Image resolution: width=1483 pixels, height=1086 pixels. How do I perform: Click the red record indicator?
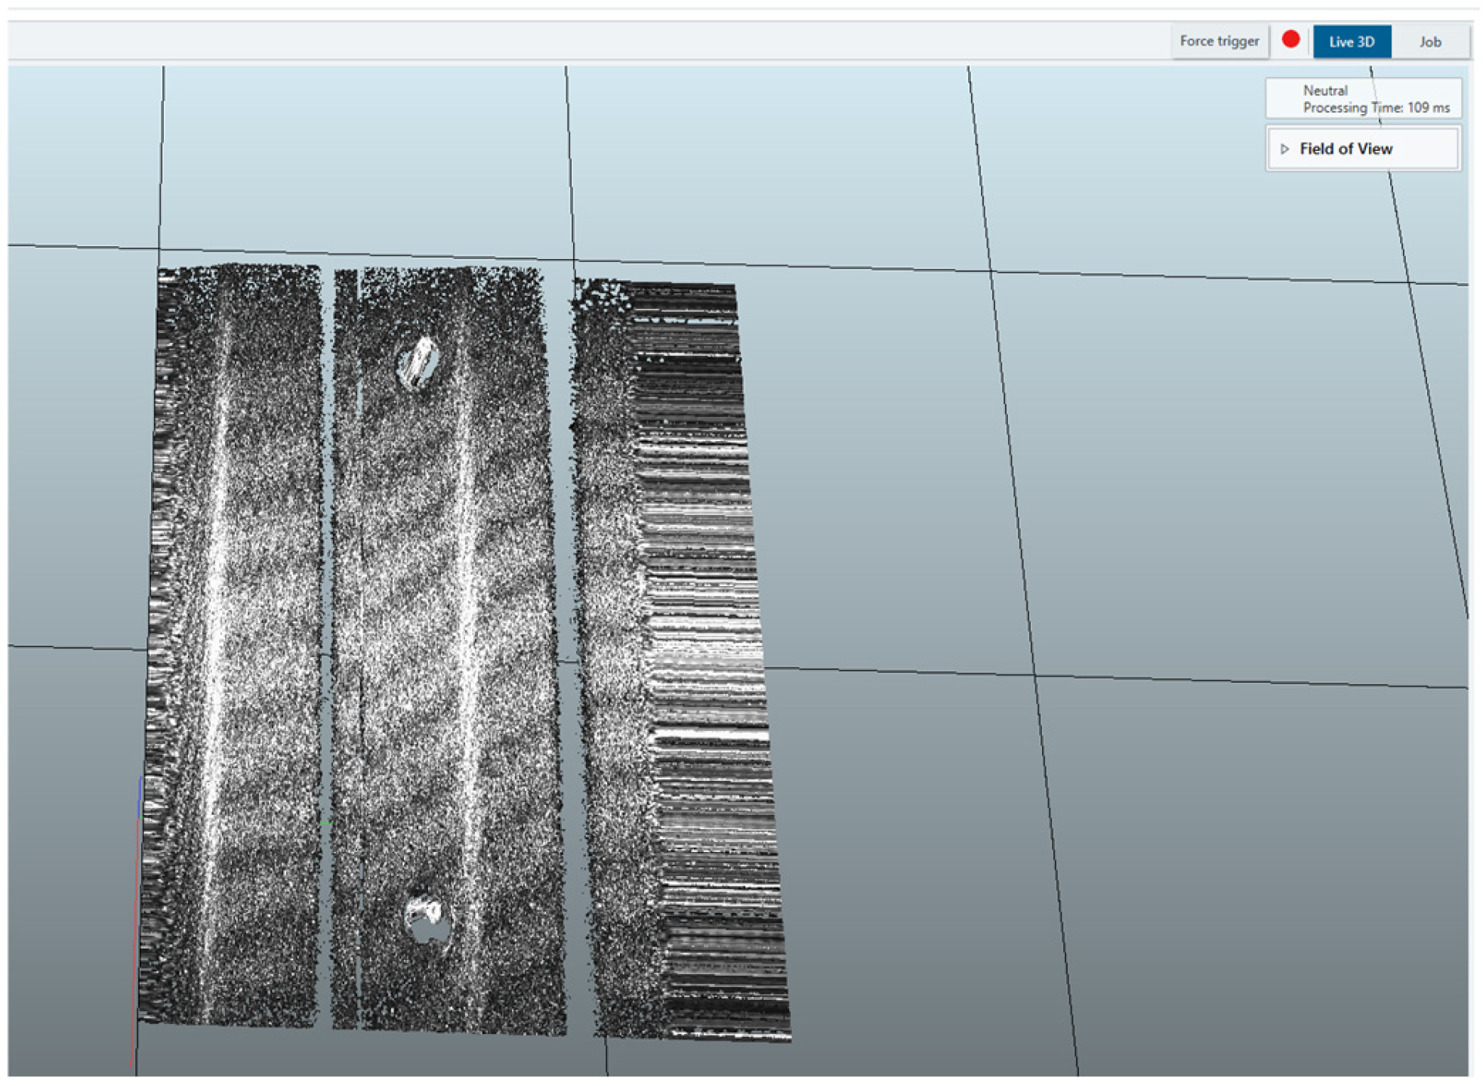[1290, 39]
